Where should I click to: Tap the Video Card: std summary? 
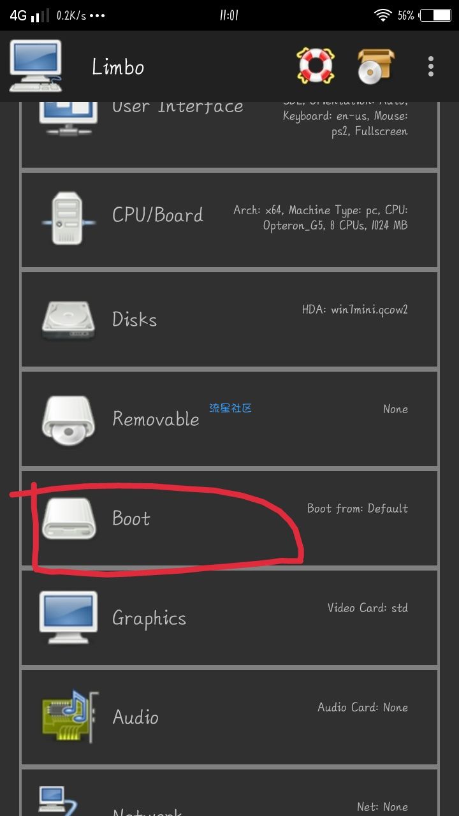coord(368,608)
